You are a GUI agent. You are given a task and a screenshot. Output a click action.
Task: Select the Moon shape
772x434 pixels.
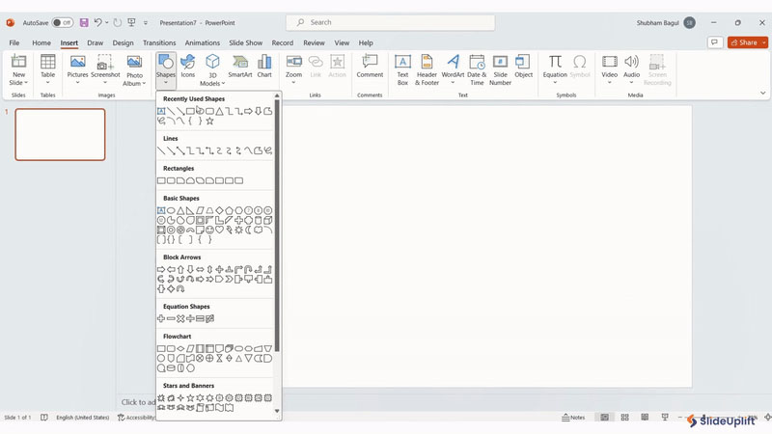tap(248, 230)
